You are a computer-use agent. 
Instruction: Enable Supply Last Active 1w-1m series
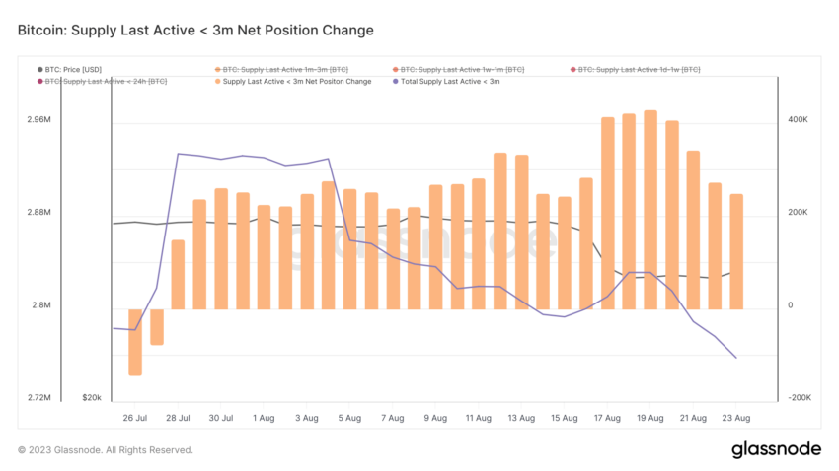coord(459,69)
